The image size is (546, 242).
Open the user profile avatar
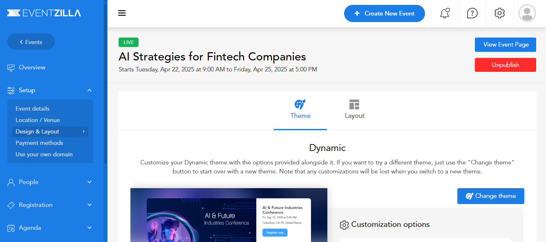527,13
